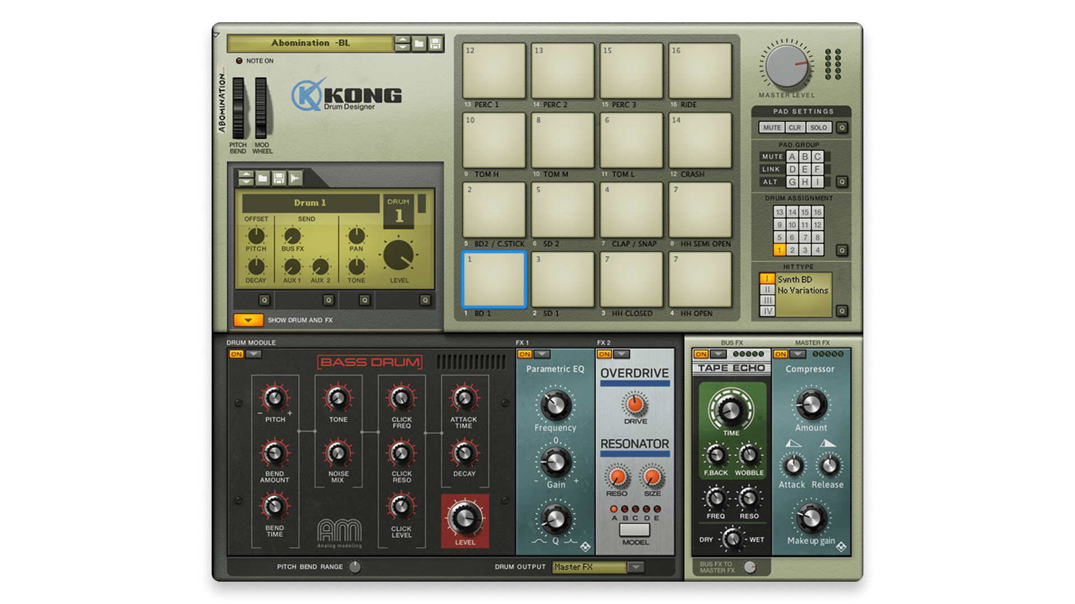Screen dimensions: 1075x604
Task: Select hit type IV
Action: pos(767,311)
